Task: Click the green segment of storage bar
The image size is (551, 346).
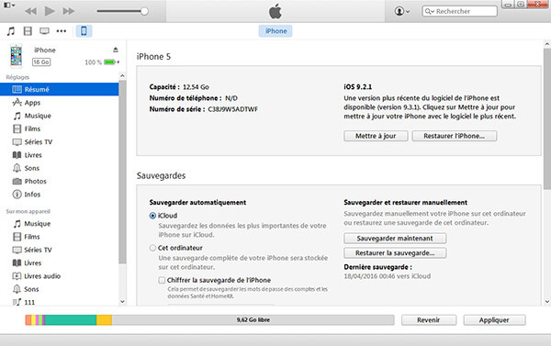Action: click(x=71, y=320)
